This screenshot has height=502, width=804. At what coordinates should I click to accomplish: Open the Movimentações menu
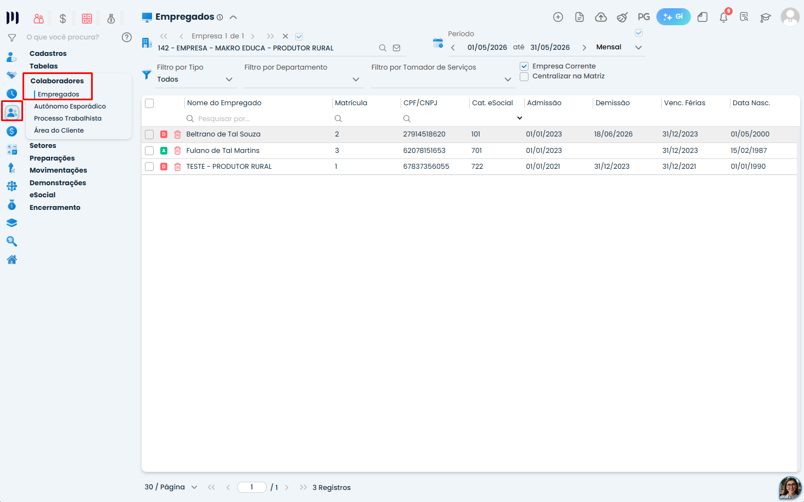(58, 170)
